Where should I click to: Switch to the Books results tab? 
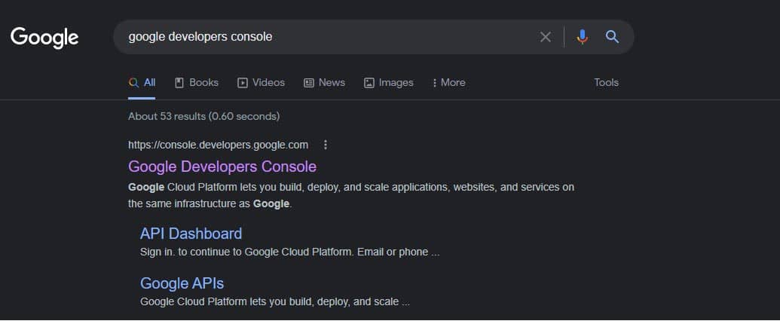pos(197,83)
